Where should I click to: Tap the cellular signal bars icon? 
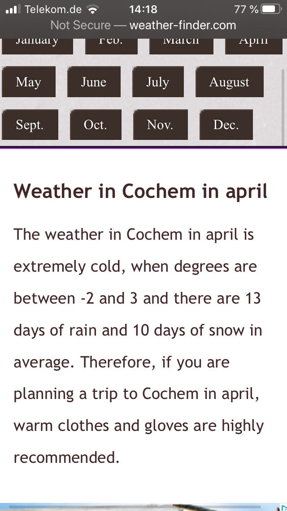point(13,9)
